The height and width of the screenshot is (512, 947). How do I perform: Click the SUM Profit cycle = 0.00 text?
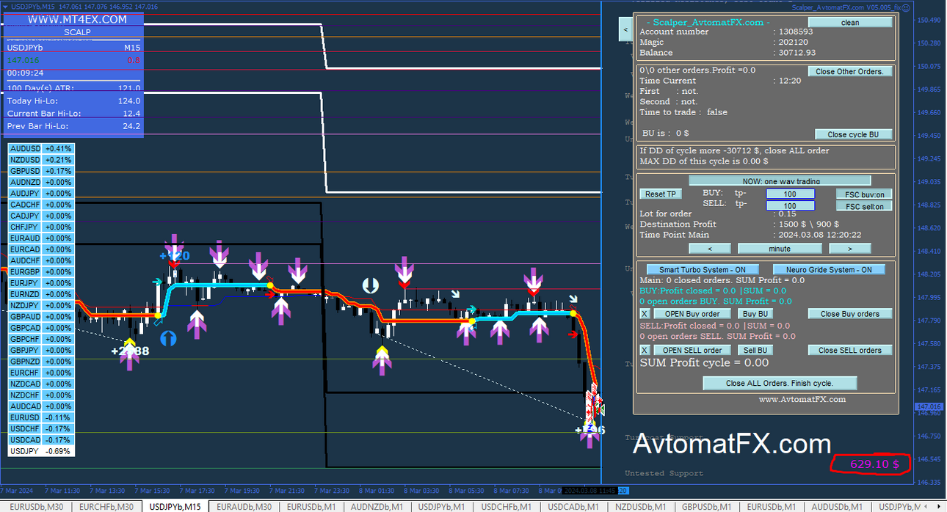click(704, 363)
